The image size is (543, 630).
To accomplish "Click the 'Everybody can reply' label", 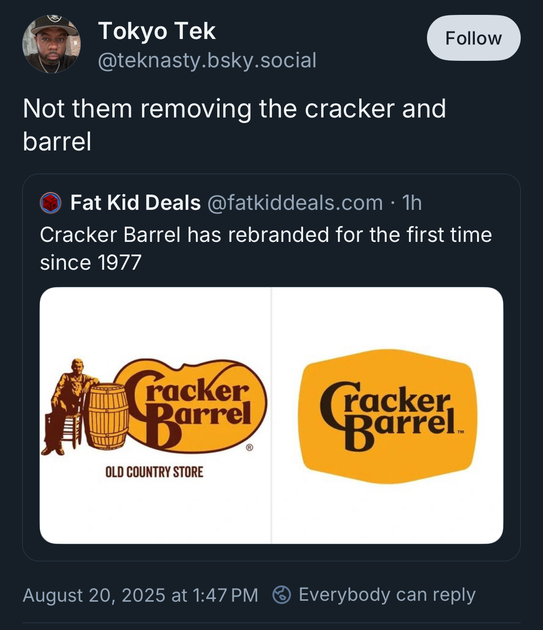I will [387, 595].
